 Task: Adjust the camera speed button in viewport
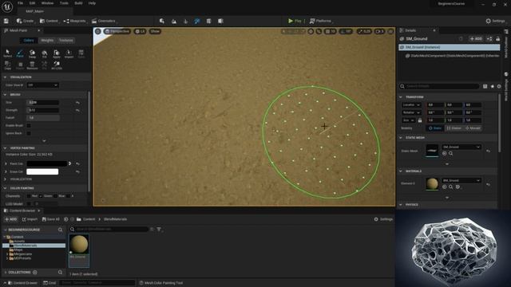[x=380, y=31]
